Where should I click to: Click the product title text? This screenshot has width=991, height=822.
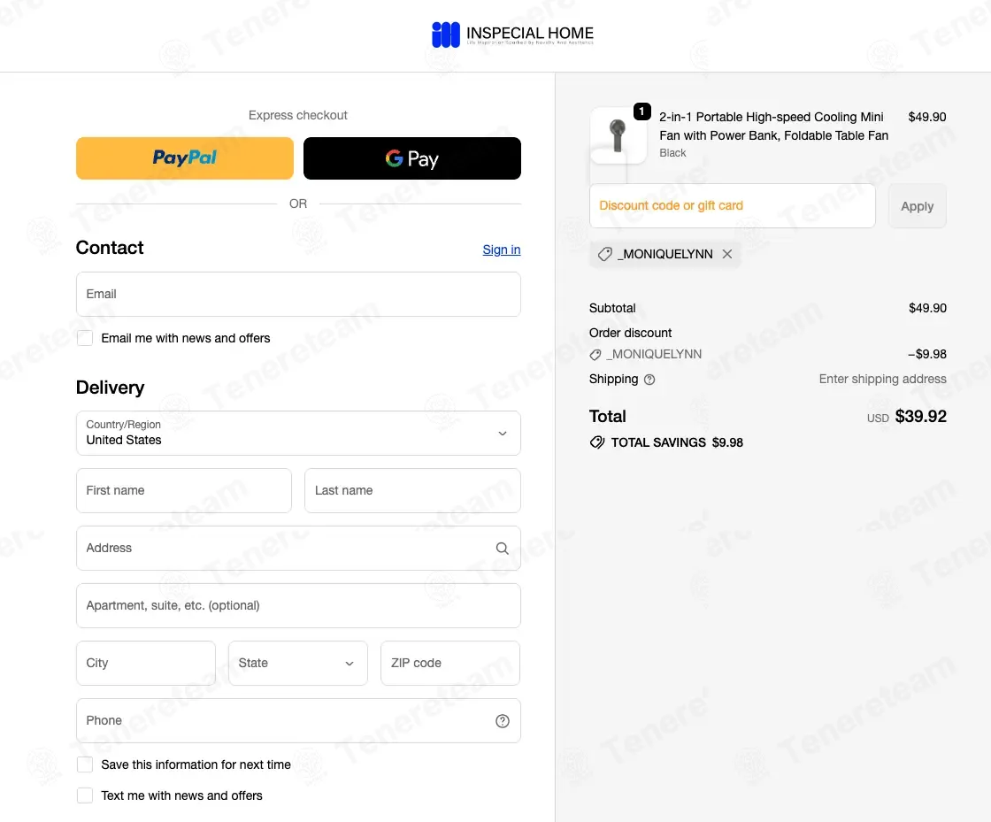[x=773, y=127]
